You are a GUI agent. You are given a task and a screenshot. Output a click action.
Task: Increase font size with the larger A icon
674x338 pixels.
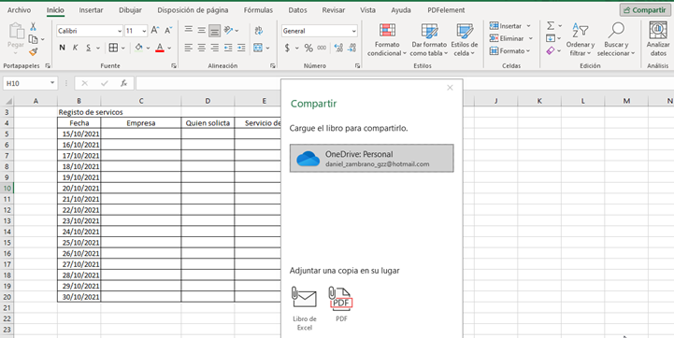pyautogui.click(x=155, y=31)
